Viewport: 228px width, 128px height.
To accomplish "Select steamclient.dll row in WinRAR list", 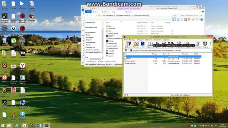I will point(162,63).
